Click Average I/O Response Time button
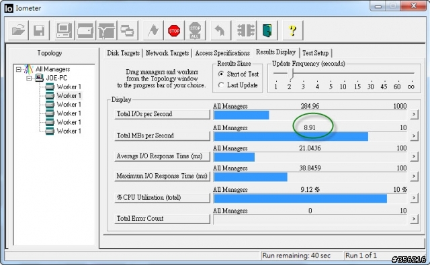This screenshot has height=265, width=430. click(x=162, y=156)
